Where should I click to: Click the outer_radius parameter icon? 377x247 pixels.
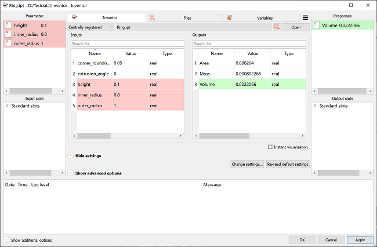[8, 43]
